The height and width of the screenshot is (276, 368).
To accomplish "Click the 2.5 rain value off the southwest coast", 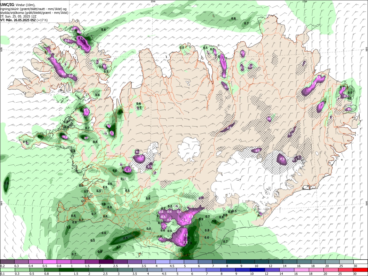I will (x=125, y=238).
